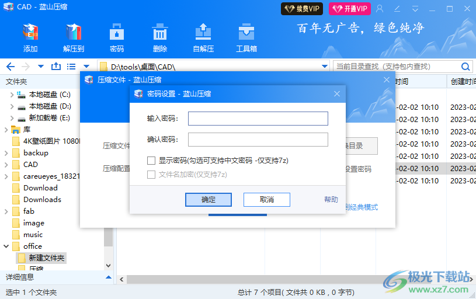Expand the fab folder node
This screenshot has width=476, height=299.
point(6,211)
